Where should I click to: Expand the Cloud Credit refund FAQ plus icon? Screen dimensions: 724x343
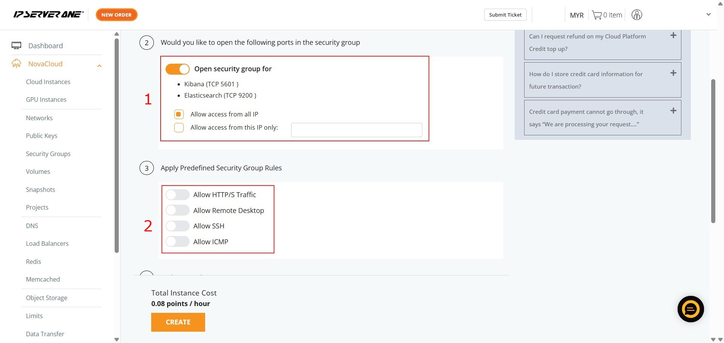pos(673,35)
